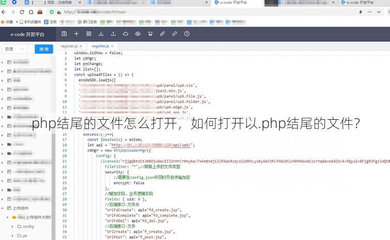The width and height of the screenshot is (390, 240).
Task: Select the active e-code 开发平台 browser tab
Action: click(236, 3)
